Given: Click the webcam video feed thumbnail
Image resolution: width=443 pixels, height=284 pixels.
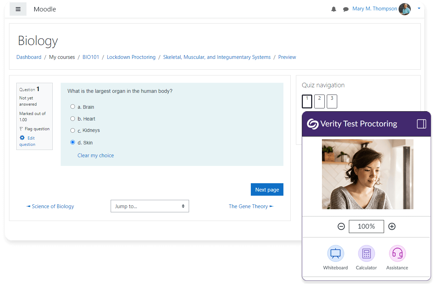Looking at the screenshot, I should [367, 174].
